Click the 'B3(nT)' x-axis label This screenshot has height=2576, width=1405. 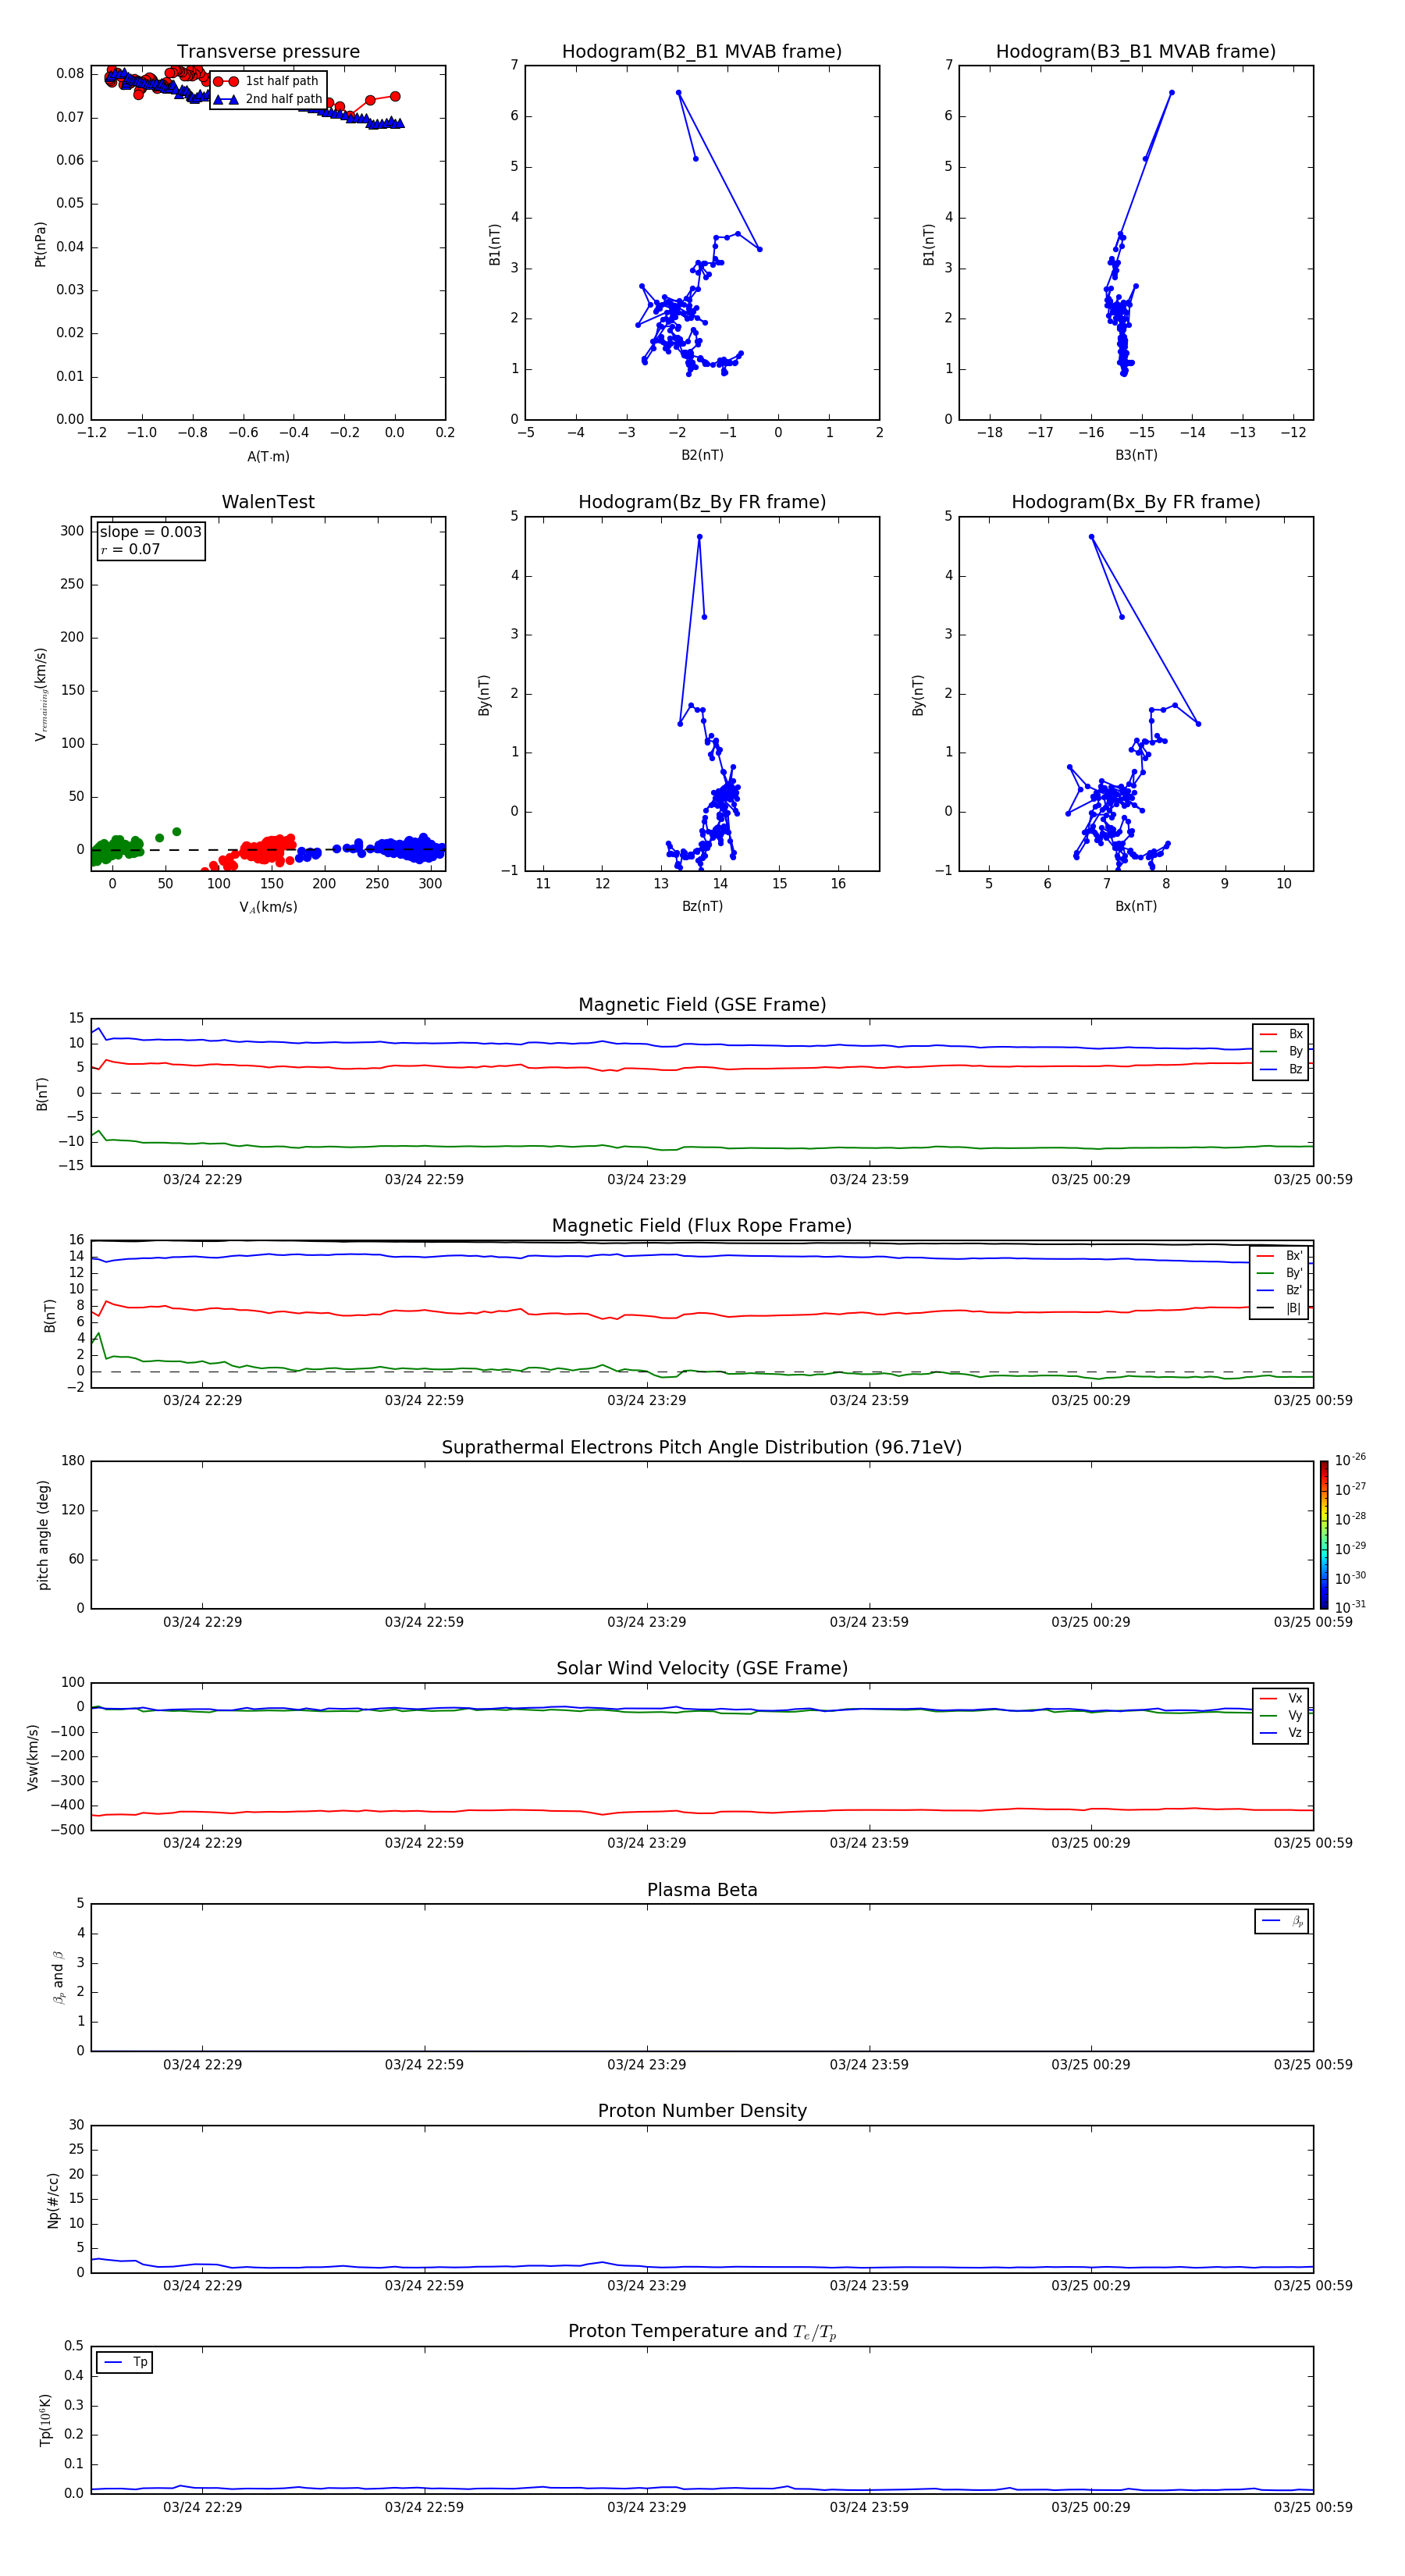click(1136, 455)
